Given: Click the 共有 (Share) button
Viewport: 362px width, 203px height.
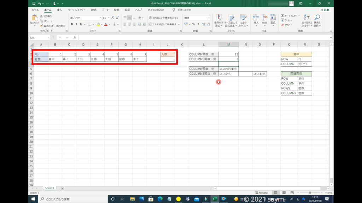Looking at the screenshot, I should 325,10.
